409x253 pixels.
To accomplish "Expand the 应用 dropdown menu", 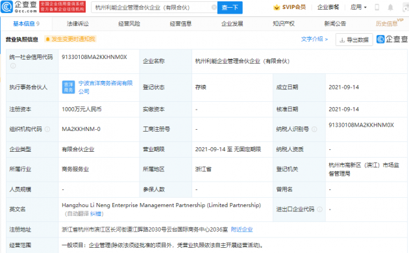I will pyautogui.click(x=358, y=7).
